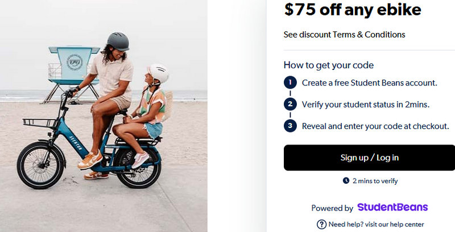The width and height of the screenshot is (455, 232).
Task: Click the "$75 off any ebike" heading
Action: point(353,10)
